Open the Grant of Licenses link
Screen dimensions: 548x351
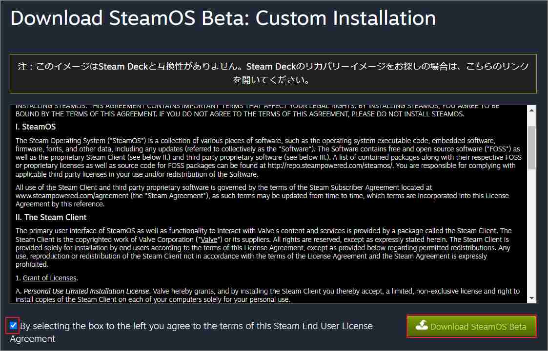[49, 277]
